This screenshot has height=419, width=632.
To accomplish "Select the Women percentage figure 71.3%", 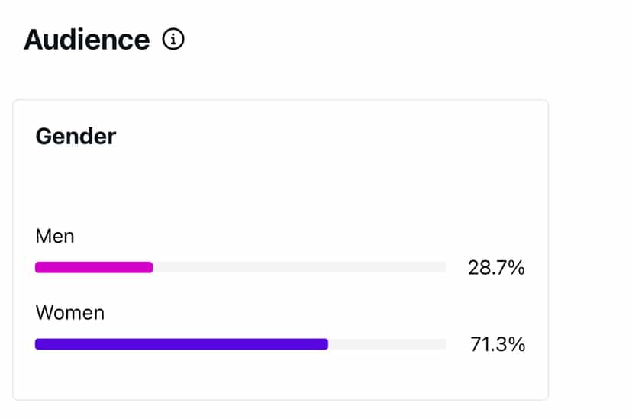I will [x=497, y=345].
